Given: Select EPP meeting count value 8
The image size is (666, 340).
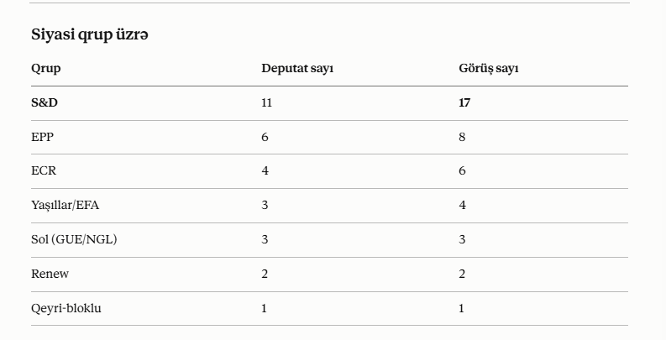Looking at the screenshot, I should pyautogui.click(x=462, y=137).
